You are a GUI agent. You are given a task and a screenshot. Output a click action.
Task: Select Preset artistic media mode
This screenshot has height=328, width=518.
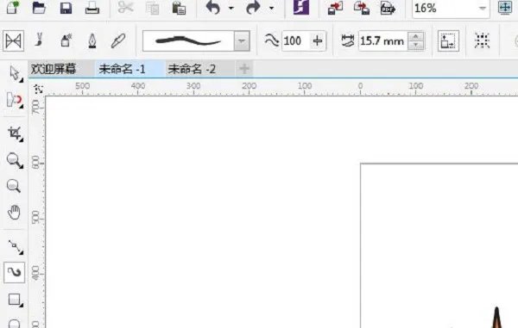(x=13, y=40)
